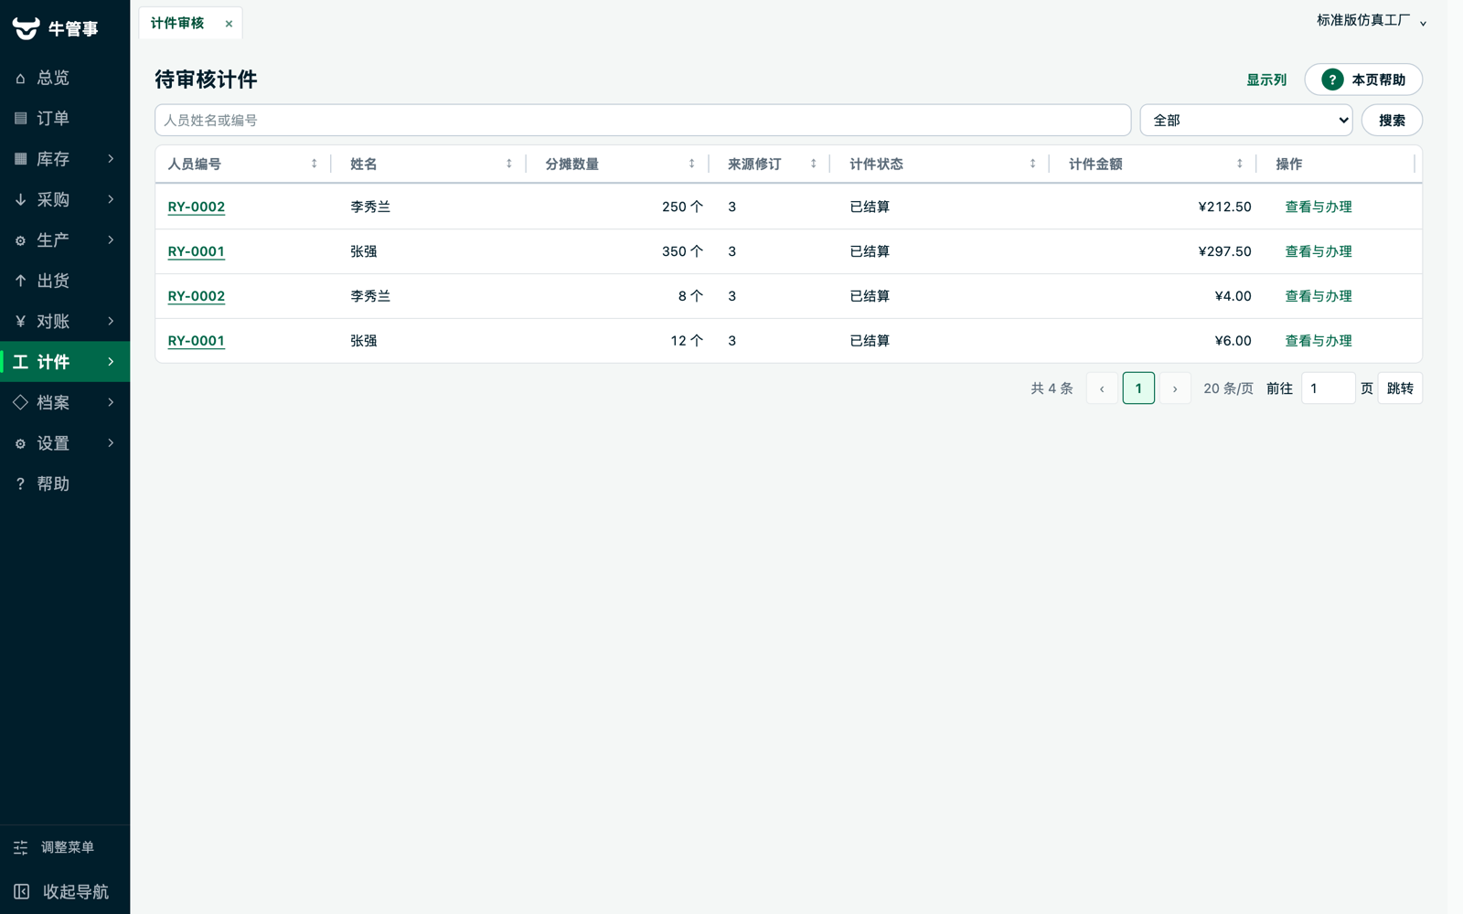
Task: Expand the 采购 submenu chevron
Action: tap(111, 199)
